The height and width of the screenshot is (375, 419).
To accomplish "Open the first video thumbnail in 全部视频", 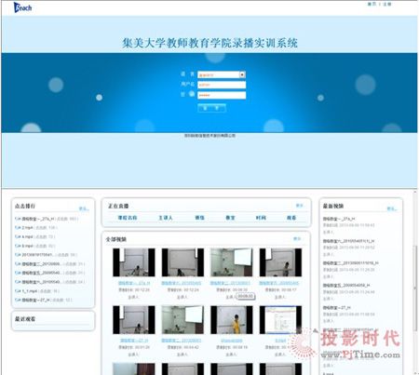I will point(134,262).
